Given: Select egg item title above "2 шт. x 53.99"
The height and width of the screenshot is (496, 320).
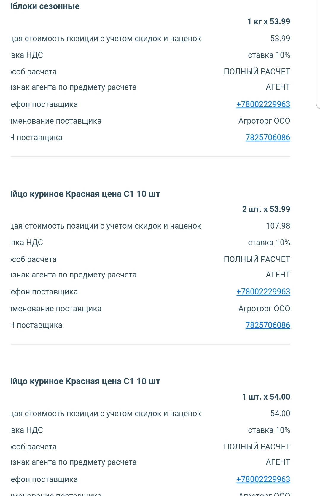Looking at the screenshot, I should [85, 194].
